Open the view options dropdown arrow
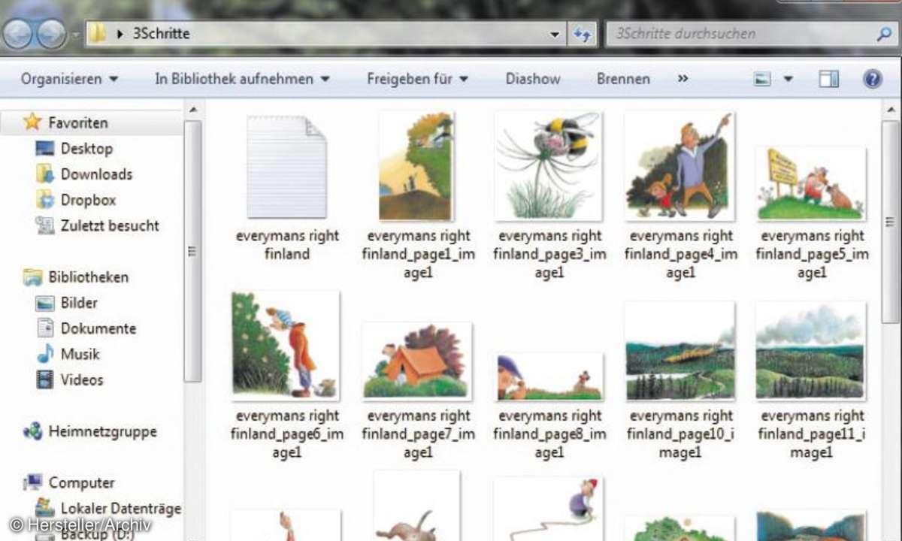Viewport: 902px width, 541px height. 788,79
